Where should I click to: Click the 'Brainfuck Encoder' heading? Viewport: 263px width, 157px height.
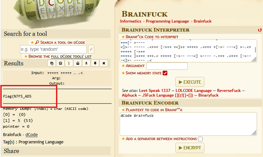coord(150,103)
